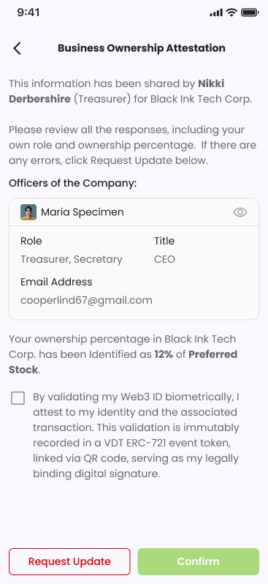Tap the bold 12% ownership figure
The height and width of the screenshot is (584, 268).
(164, 354)
